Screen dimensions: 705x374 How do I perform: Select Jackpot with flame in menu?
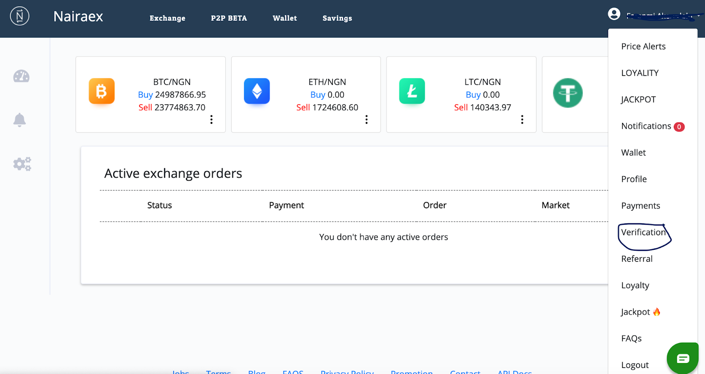pyautogui.click(x=641, y=312)
